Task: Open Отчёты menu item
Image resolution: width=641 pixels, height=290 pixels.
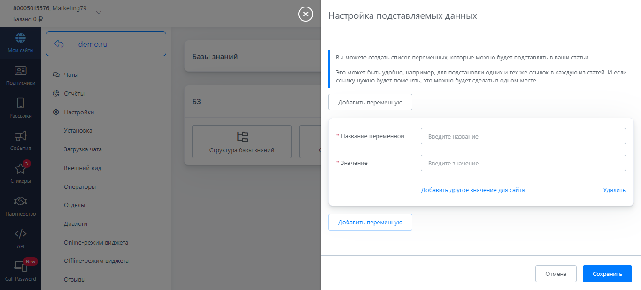Action: [x=74, y=93]
